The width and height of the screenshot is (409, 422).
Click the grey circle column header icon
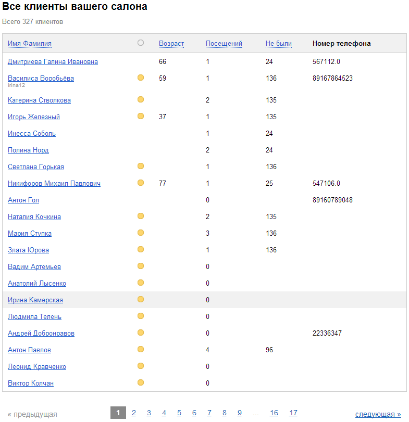[141, 43]
